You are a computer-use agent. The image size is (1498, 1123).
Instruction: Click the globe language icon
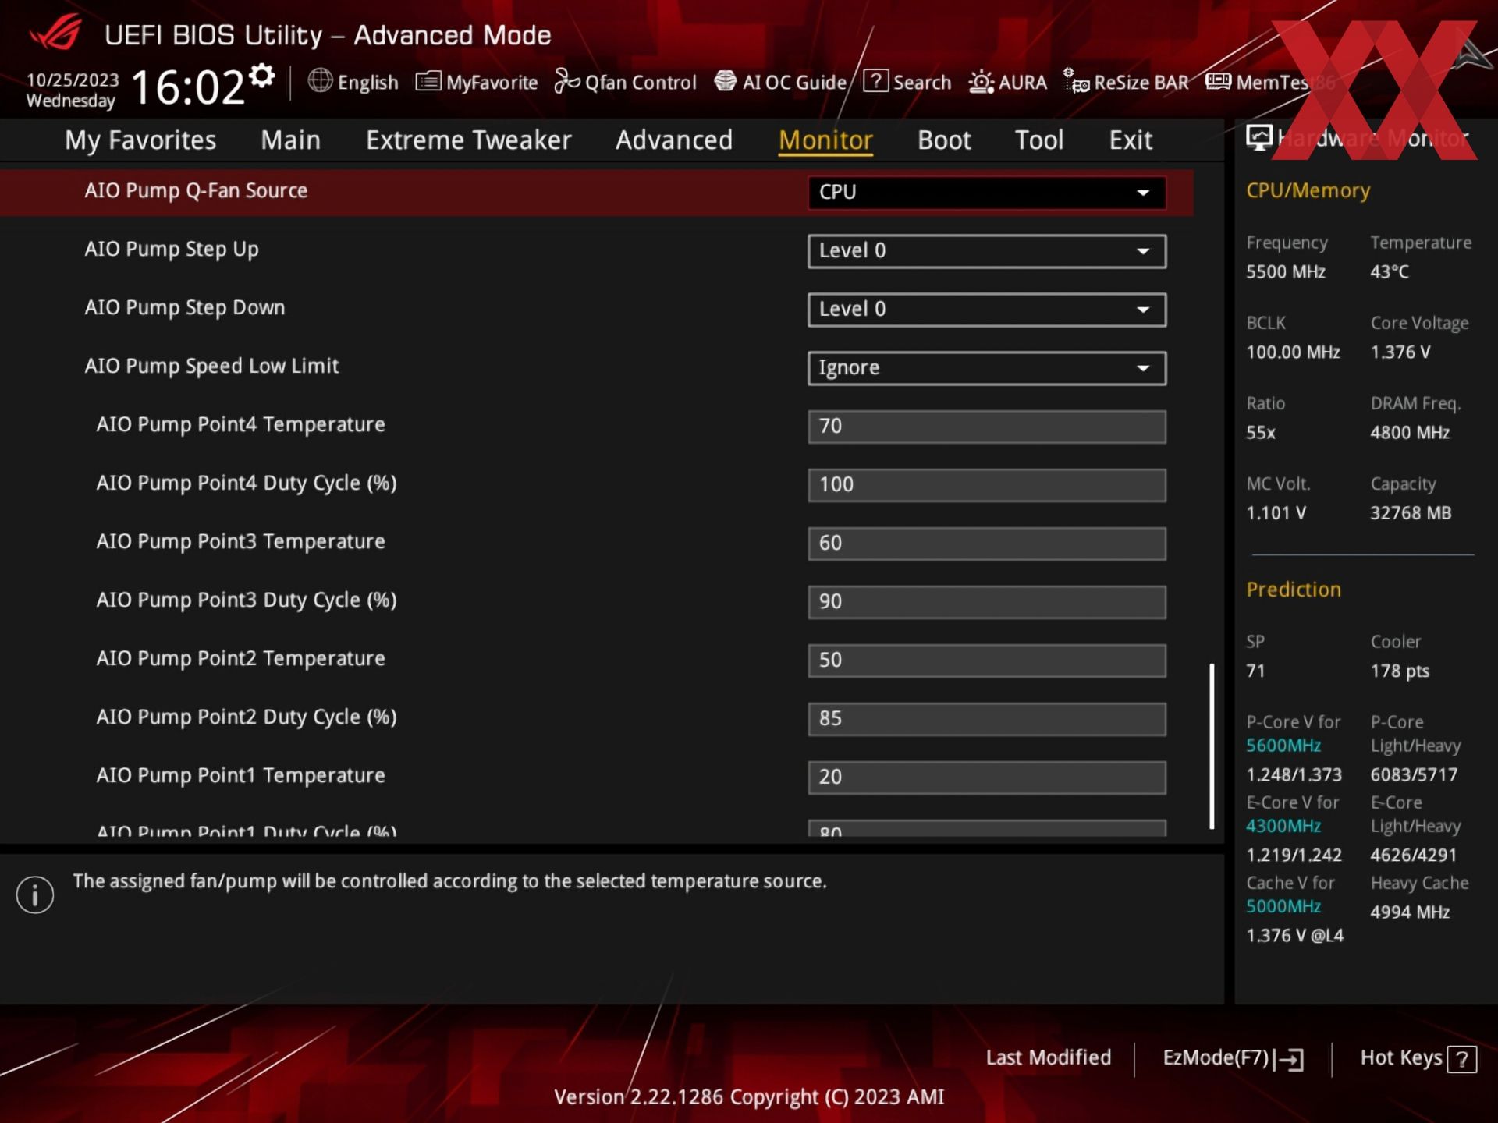[320, 81]
